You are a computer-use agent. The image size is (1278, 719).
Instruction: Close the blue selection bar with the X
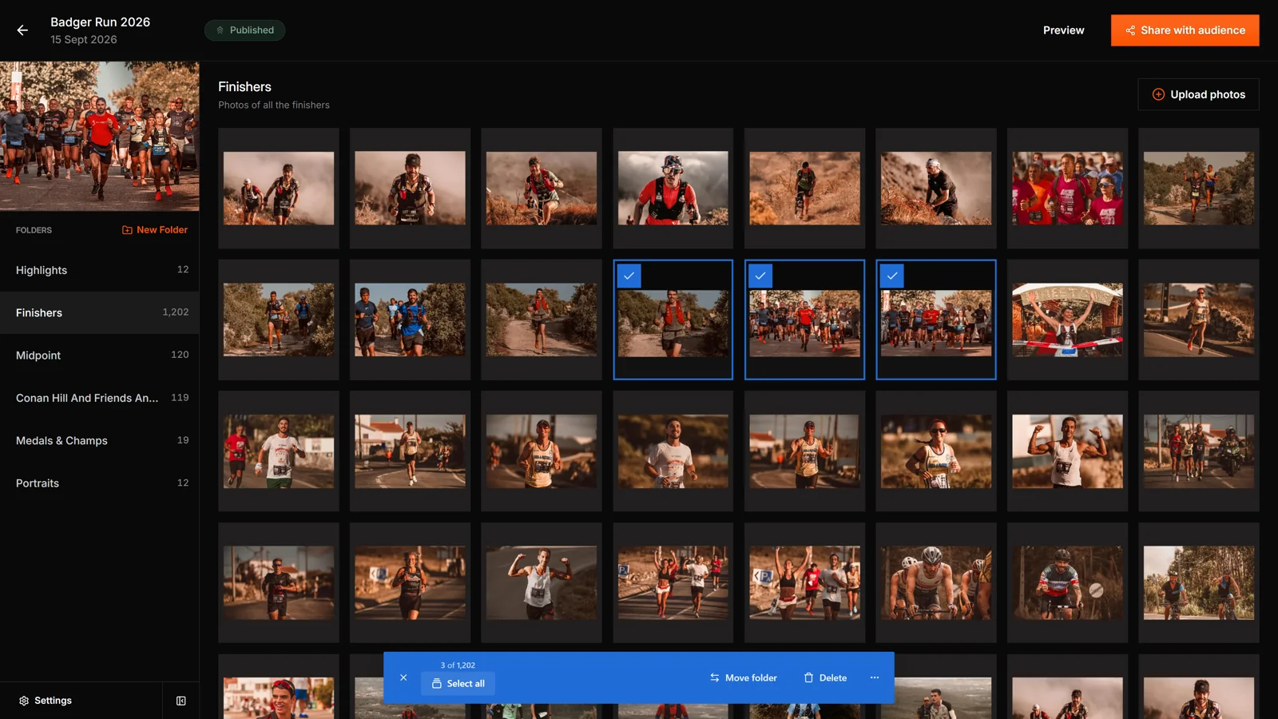(403, 677)
